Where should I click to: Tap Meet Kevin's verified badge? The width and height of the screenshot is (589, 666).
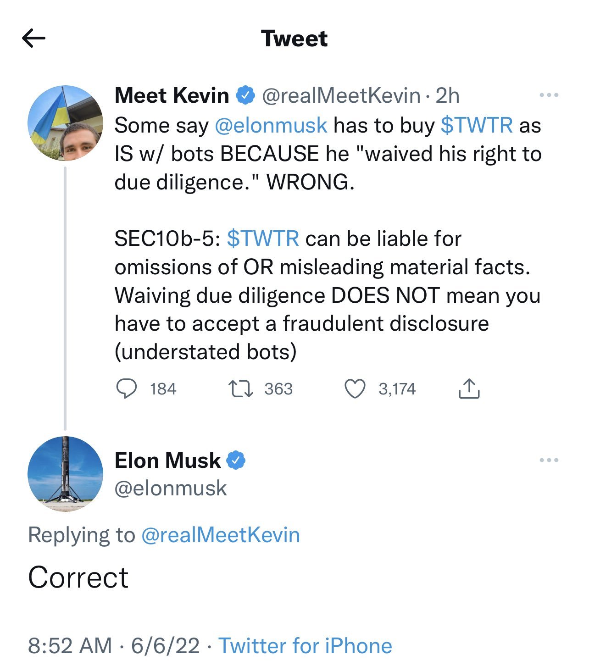pos(245,95)
